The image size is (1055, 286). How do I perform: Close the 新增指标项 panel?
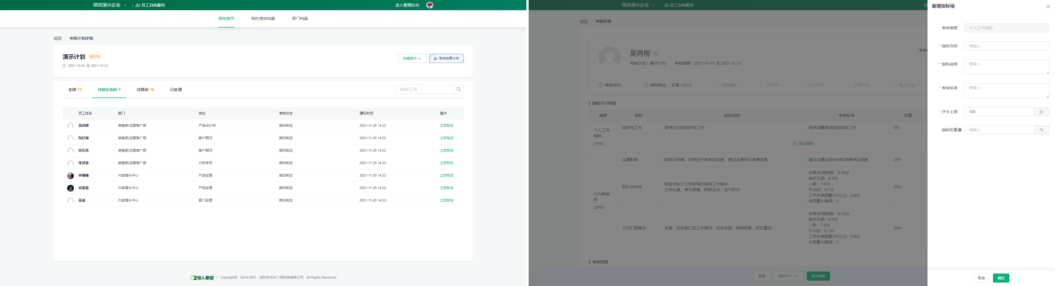(1048, 6)
